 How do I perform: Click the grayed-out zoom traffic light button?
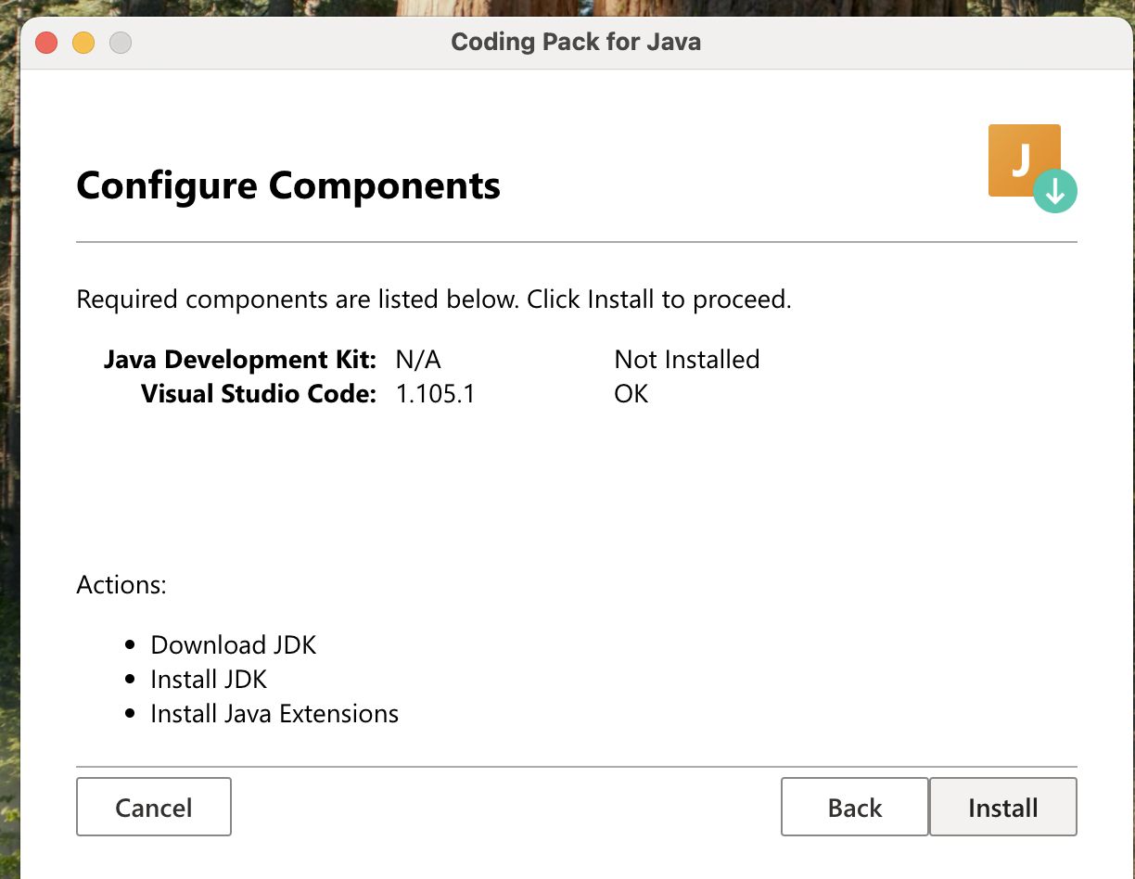coord(120,42)
